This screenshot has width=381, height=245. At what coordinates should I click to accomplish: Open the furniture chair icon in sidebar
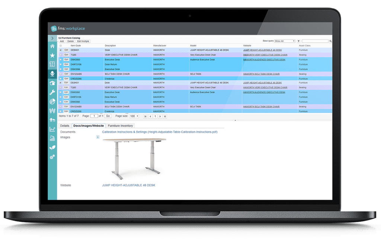(52, 74)
